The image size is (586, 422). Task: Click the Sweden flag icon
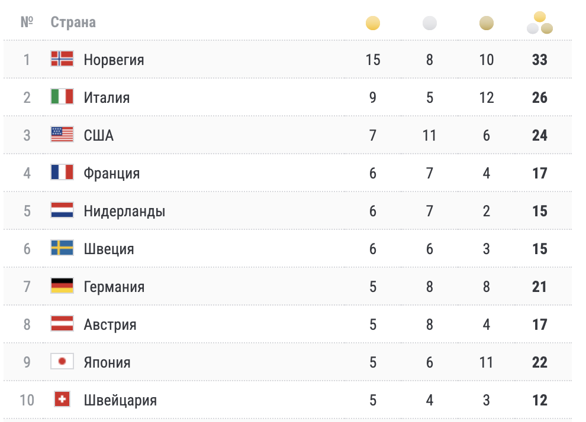[62, 248]
